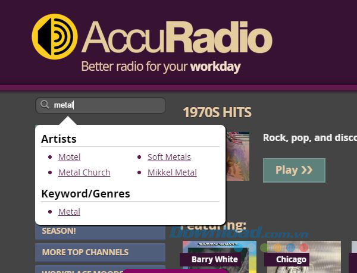The height and width of the screenshot is (273, 357).
Task: Start the 1970s Hits channel with Play
Action: [294, 170]
